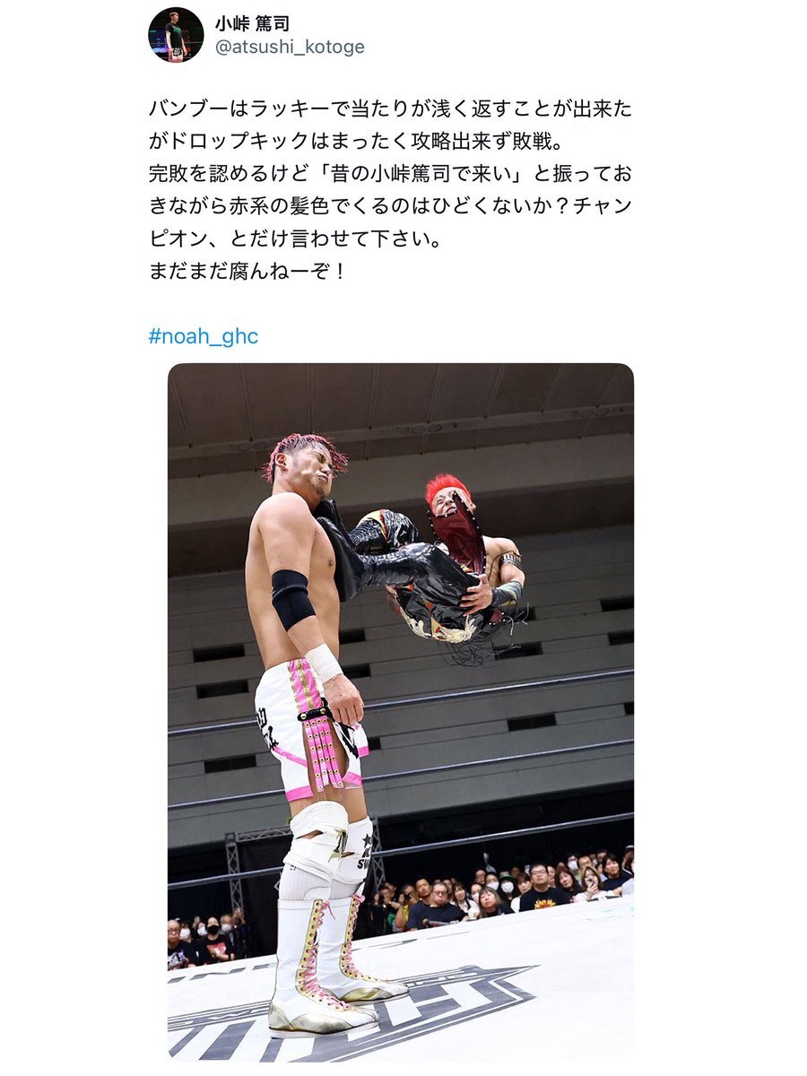Click the display name 小峠 篤司
This screenshot has height=1076, width=807.
(252, 24)
